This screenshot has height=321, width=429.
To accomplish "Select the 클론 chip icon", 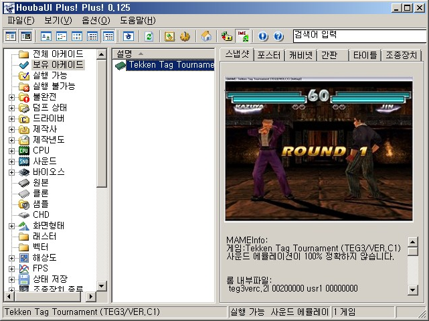I will click(x=24, y=194).
